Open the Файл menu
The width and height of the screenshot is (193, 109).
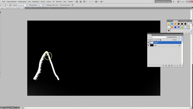click(x=4, y=2)
